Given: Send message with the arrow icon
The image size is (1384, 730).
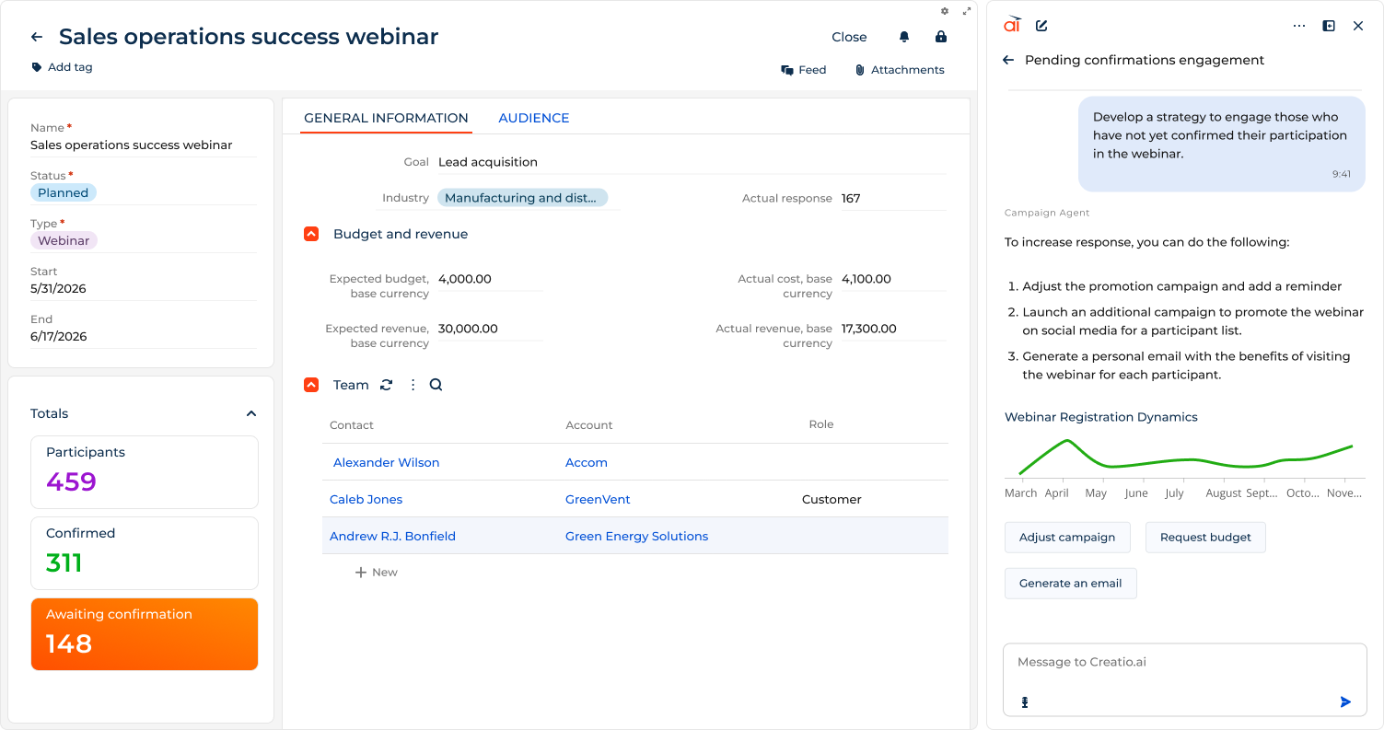Looking at the screenshot, I should tap(1345, 702).
